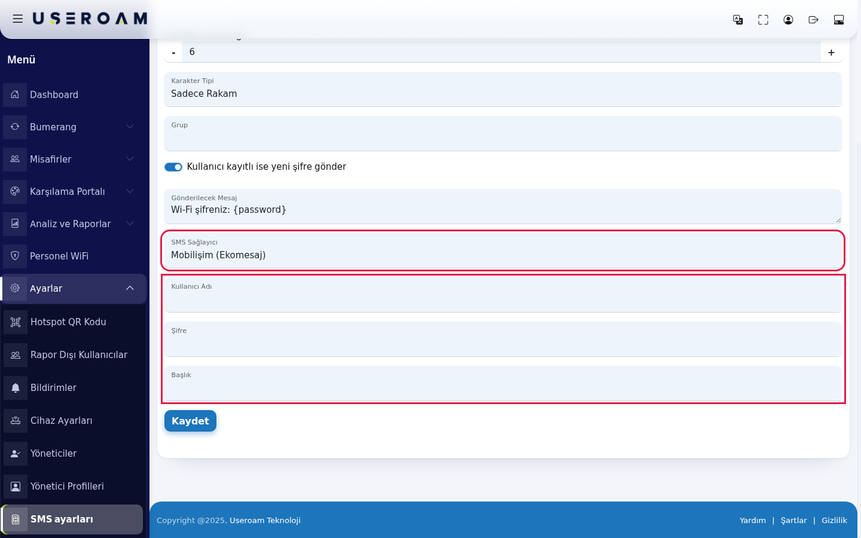Click into the Kullanıcı Adı field
Viewport: 861px width, 538px height.
click(503, 295)
